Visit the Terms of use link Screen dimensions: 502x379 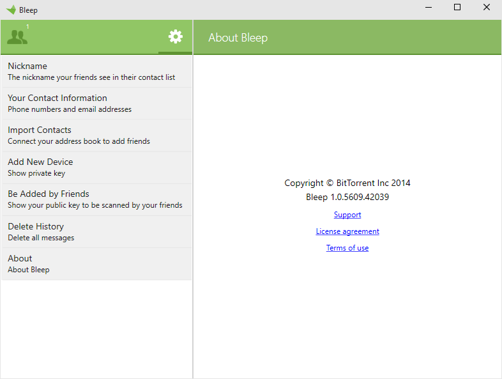click(x=347, y=248)
